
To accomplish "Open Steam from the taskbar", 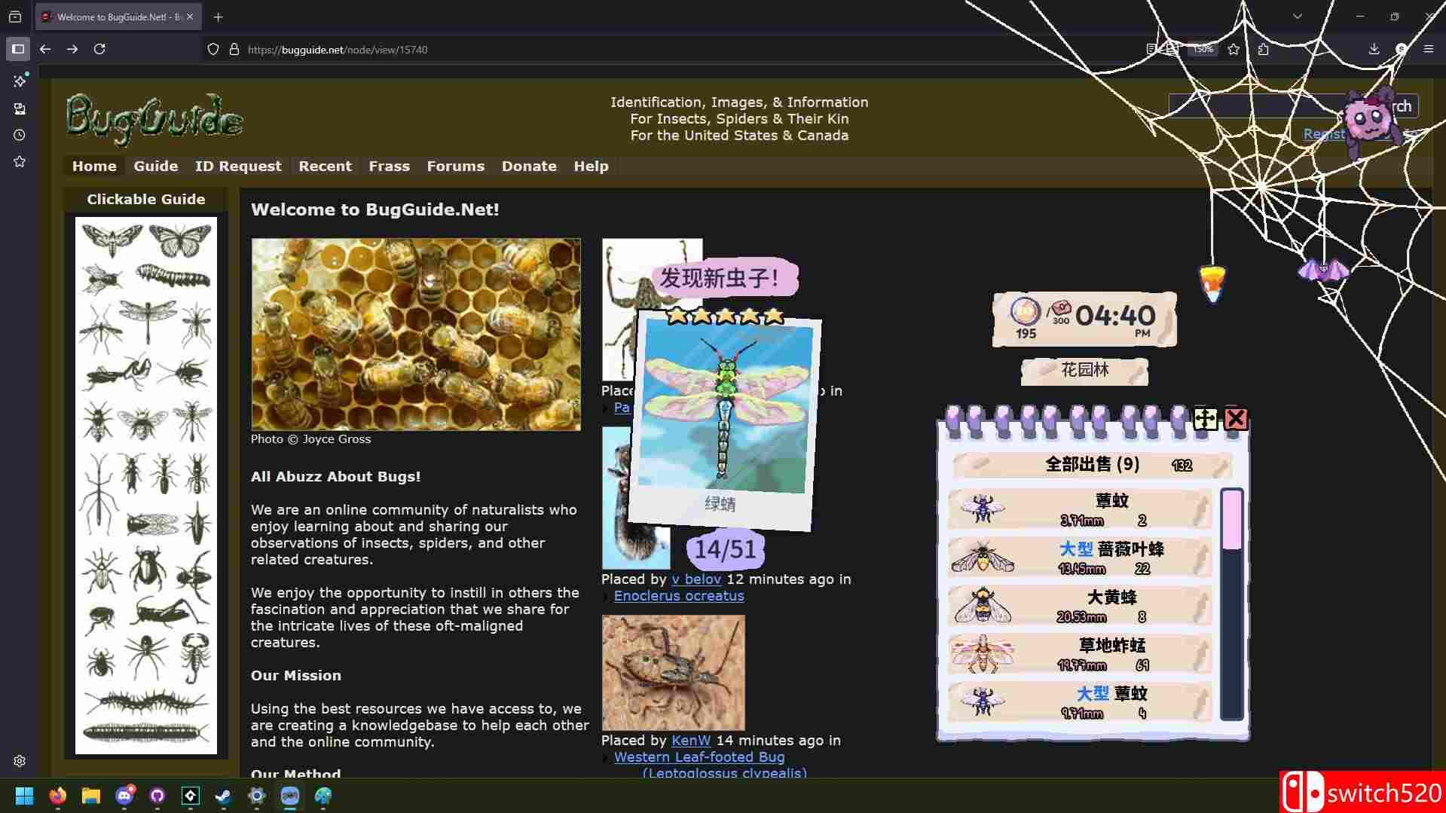I will [x=224, y=796].
